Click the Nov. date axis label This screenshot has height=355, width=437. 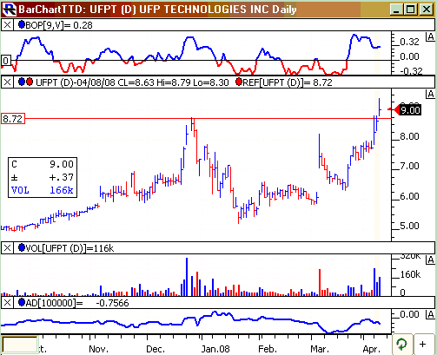[x=99, y=349]
